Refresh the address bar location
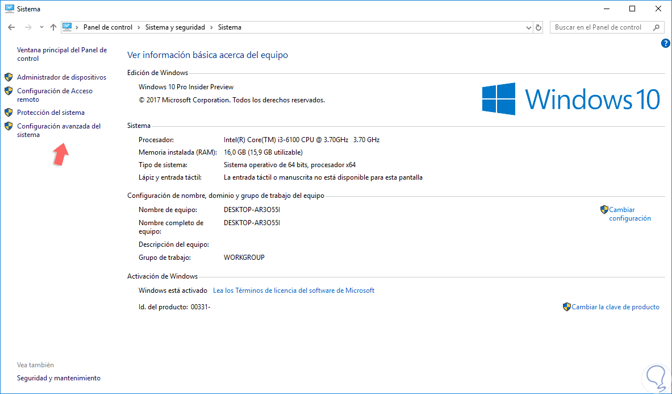 (x=539, y=27)
